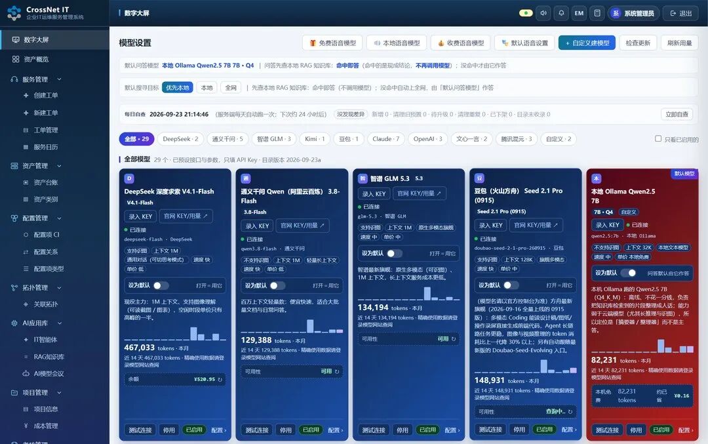This screenshot has width=708, height=444.
Task: Select the DeepSeek · 2 filter tab
Action: pos(181,138)
